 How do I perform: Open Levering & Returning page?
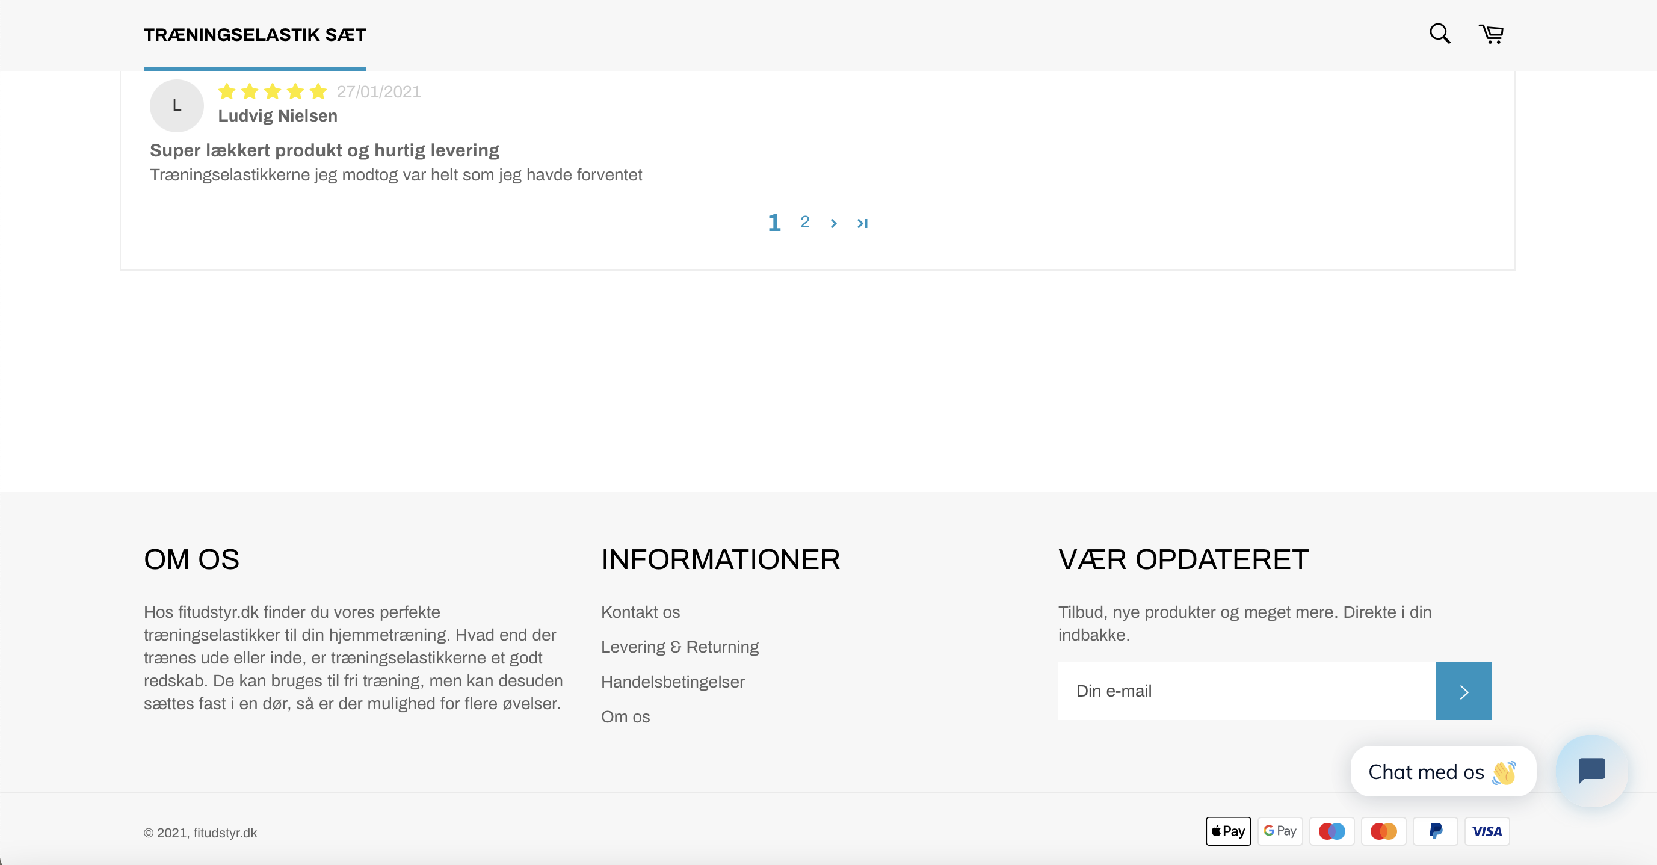pyautogui.click(x=679, y=647)
